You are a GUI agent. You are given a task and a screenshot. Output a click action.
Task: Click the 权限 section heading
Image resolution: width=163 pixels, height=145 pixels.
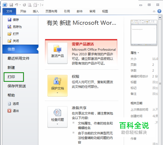76,77
